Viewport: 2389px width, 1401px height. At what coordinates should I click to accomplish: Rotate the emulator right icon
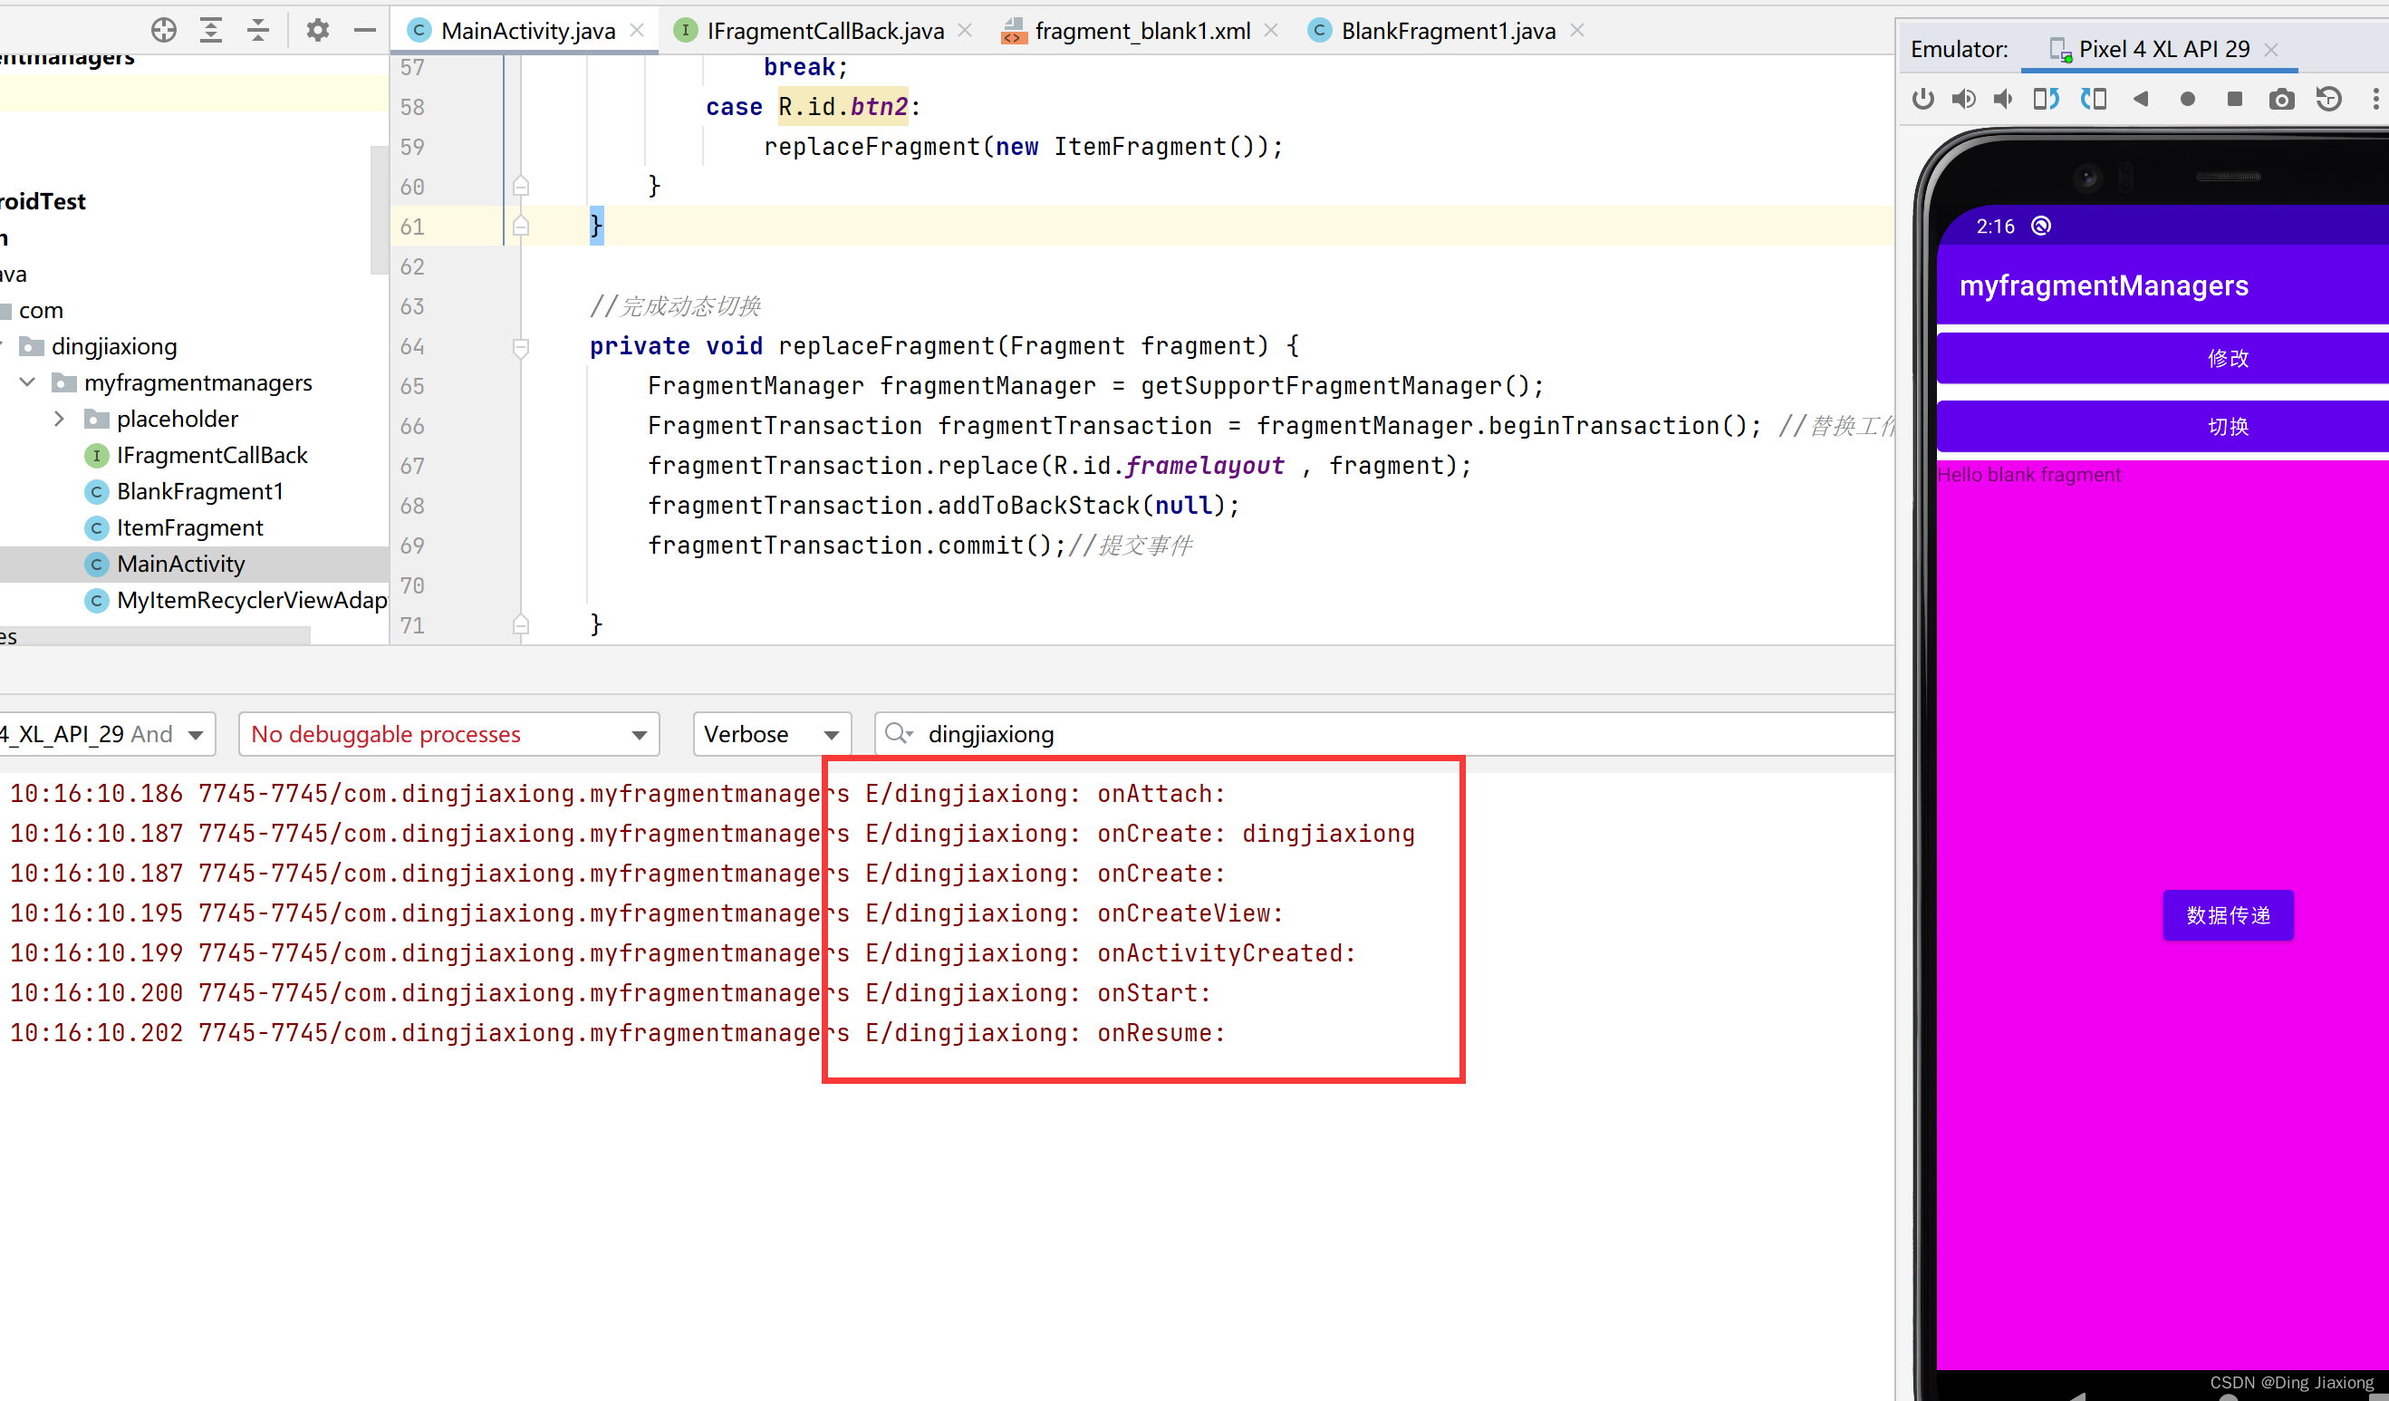2094,99
